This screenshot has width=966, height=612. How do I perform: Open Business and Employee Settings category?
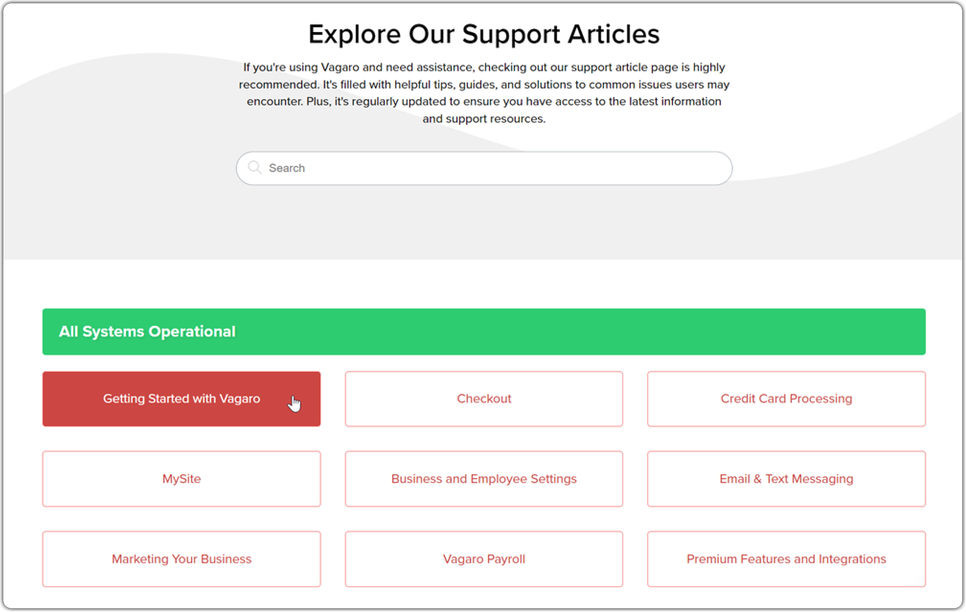[484, 478]
